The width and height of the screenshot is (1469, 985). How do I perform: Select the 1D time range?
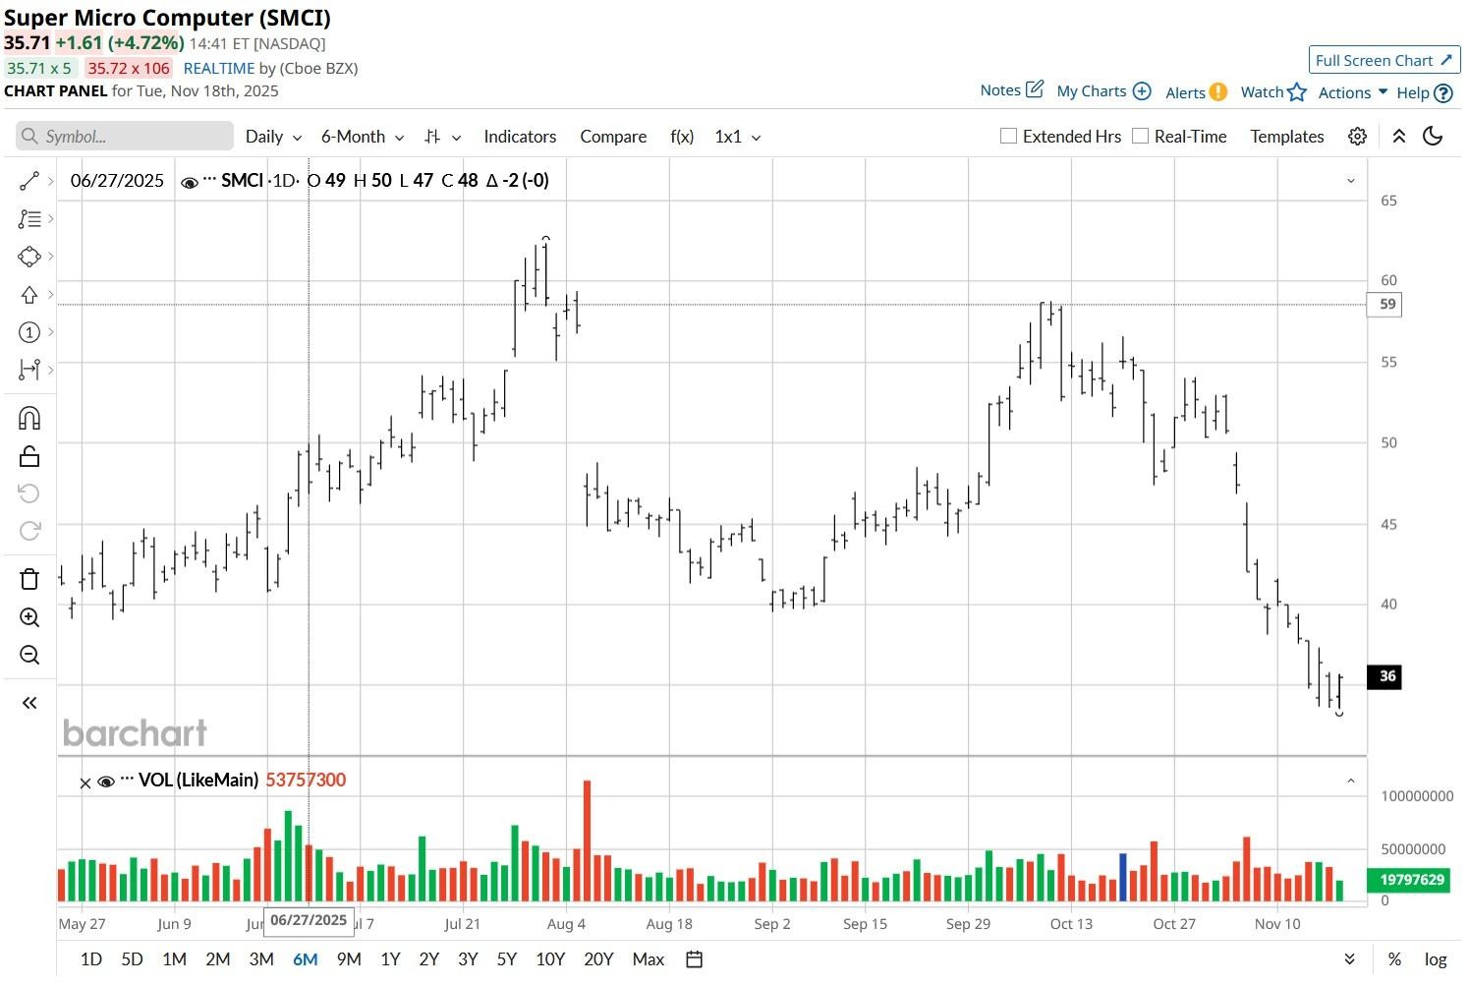coord(90,959)
